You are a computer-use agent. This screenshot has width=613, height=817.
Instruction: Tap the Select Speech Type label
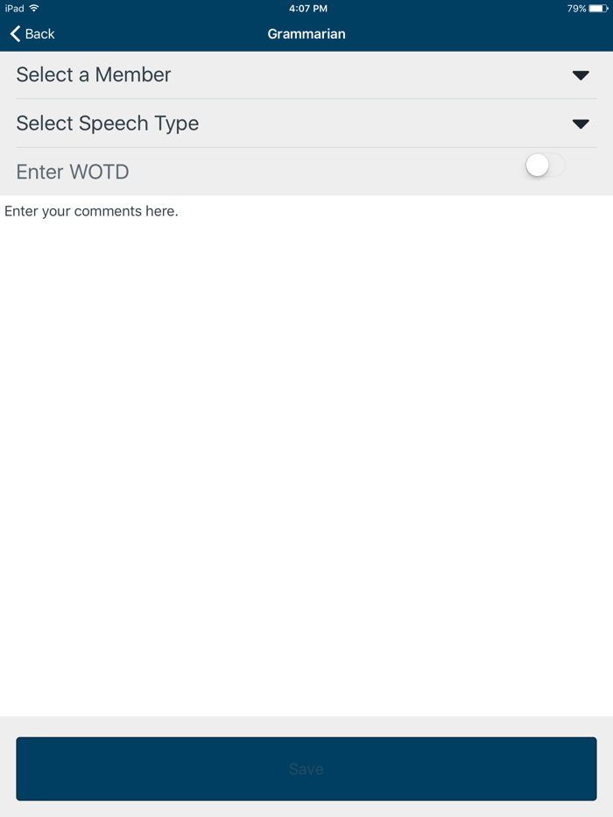[x=108, y=123]
